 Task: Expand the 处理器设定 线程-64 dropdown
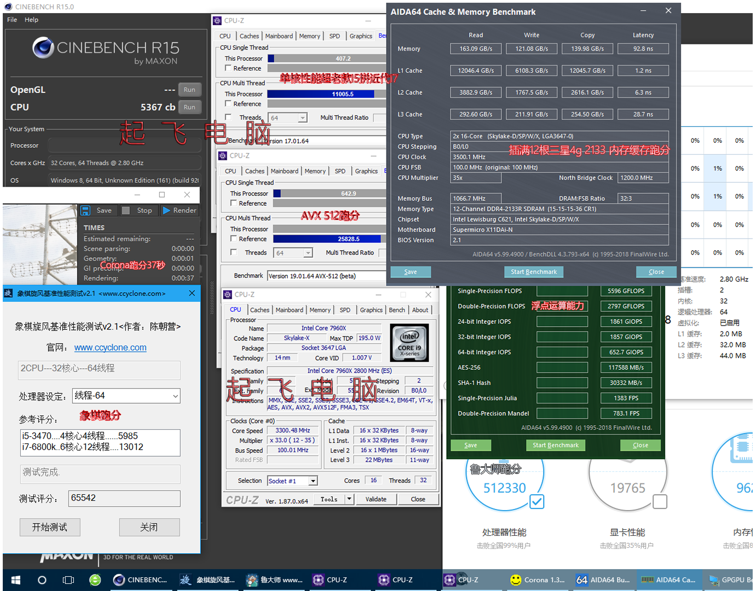point(175,396)
